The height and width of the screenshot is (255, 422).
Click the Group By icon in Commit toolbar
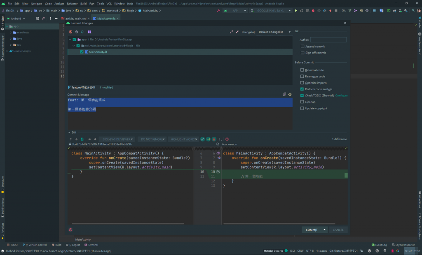pos(89,32)
